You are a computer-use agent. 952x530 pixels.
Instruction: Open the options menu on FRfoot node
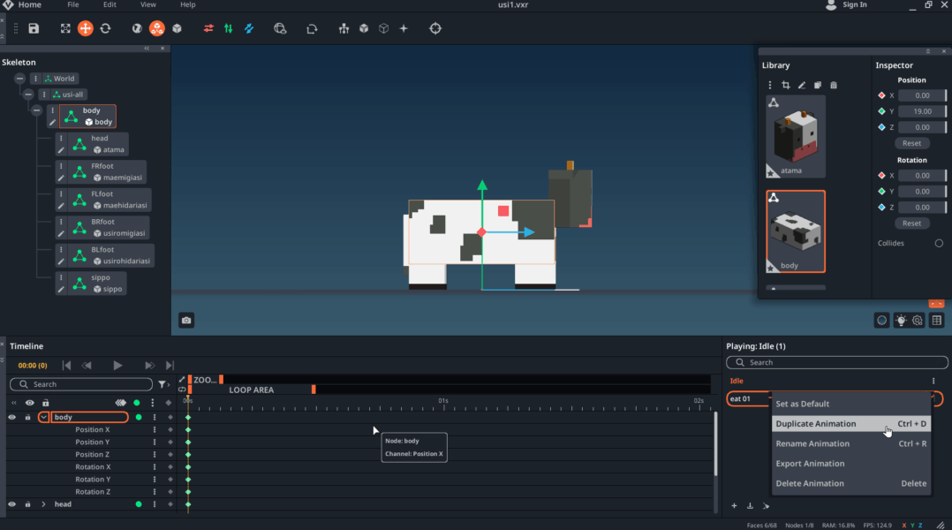click(61, 166)
